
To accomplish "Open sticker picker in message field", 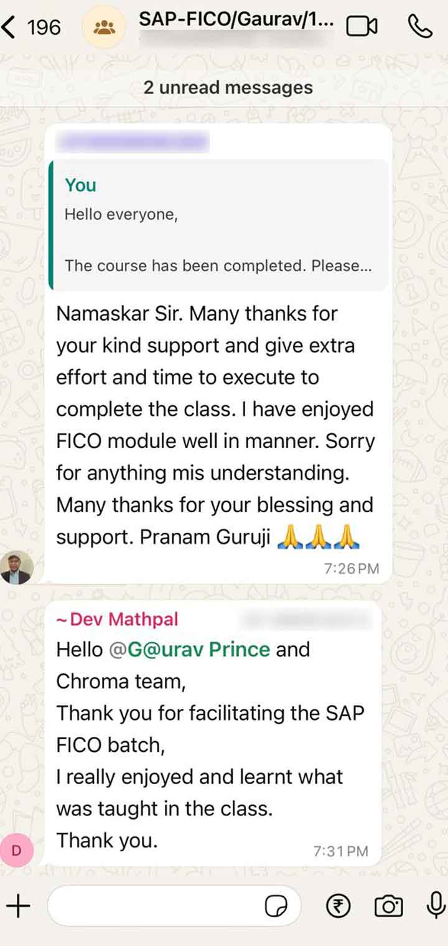I will [x=276, y=907].
